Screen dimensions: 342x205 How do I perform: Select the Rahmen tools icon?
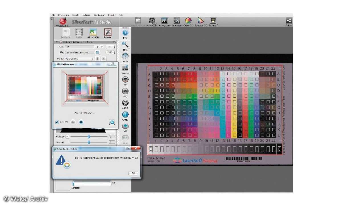108,32
